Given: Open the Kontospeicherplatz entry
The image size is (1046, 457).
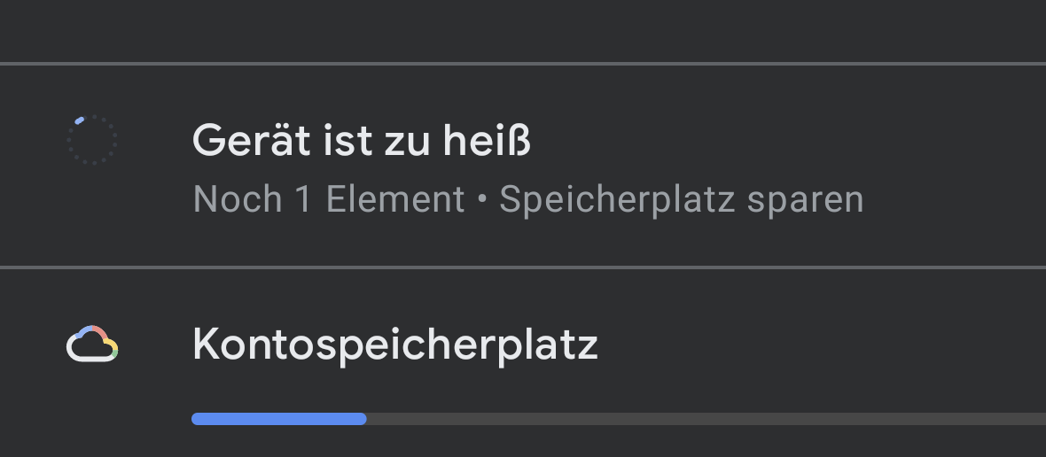Looking at the screenshot, I should pos(523,363).
